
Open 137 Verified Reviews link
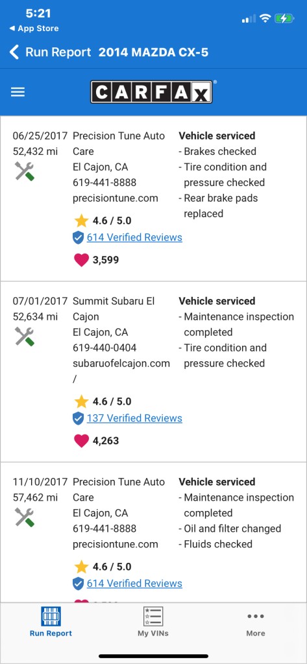click(x=134, y=418)
